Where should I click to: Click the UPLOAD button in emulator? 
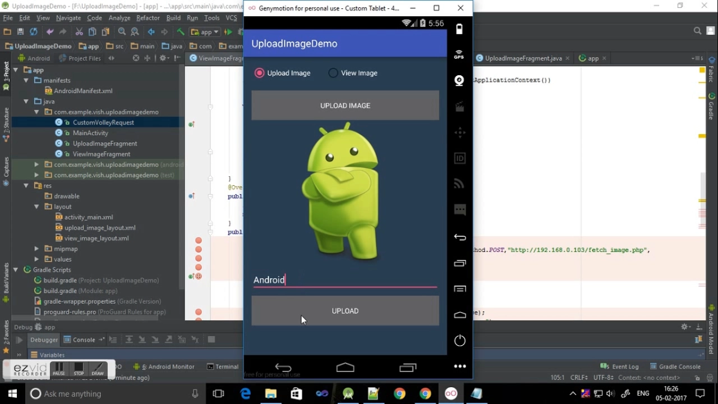(x=345, y=311)
